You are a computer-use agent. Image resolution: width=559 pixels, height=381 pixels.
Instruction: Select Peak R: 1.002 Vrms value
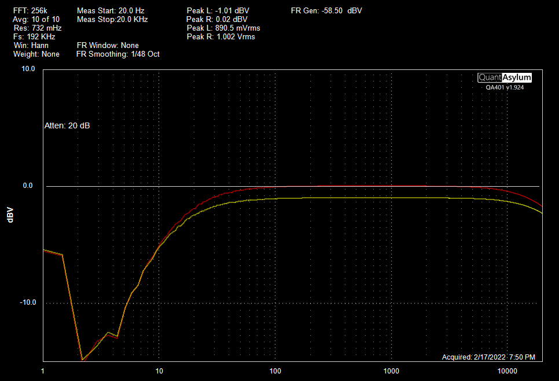pos(220,36)
